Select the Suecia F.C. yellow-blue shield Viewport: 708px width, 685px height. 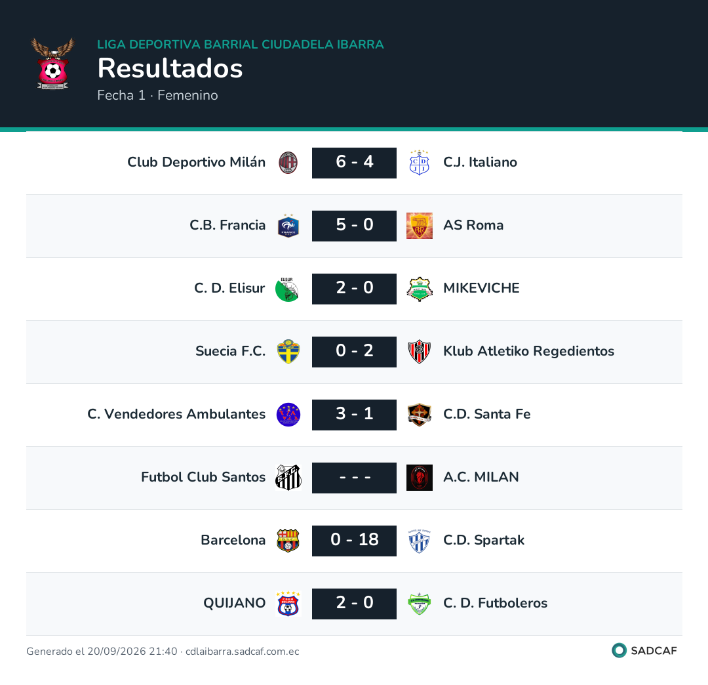click(x=288, y=352)
